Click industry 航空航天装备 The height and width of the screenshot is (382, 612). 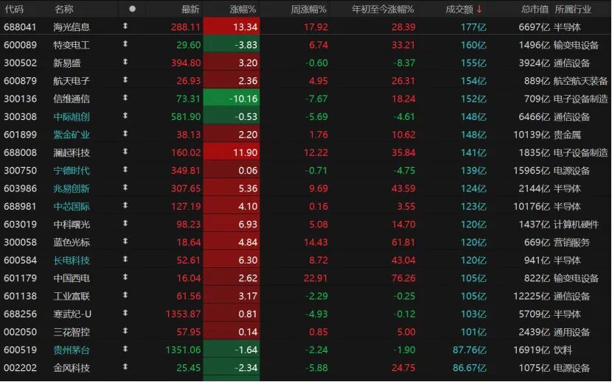580,81
